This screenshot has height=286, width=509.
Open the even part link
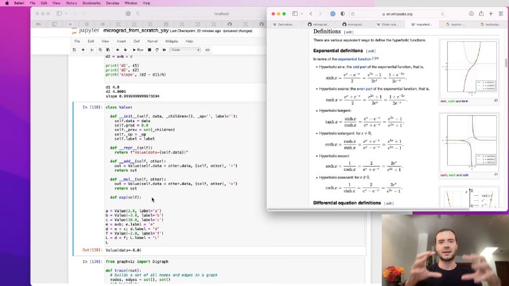[x=364, y=89]
